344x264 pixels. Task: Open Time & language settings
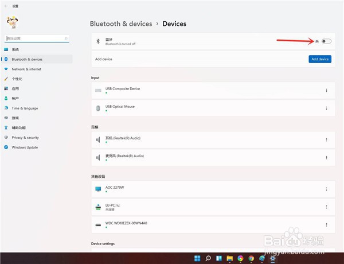[x=25, y=108]
